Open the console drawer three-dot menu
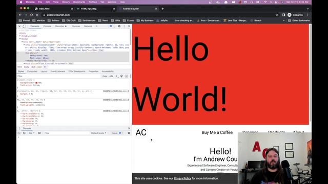The image size is (328, 184). (19, 128)
